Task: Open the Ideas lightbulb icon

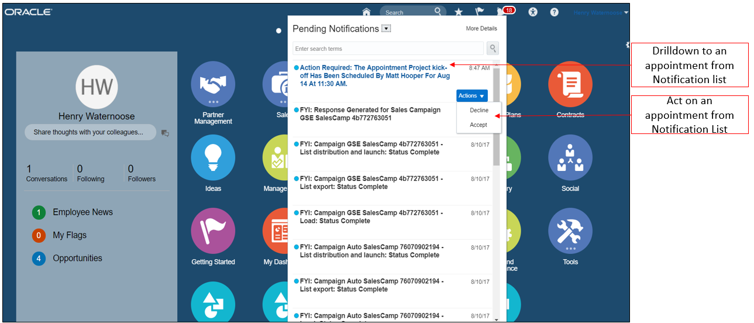Action: click(213, 157)
